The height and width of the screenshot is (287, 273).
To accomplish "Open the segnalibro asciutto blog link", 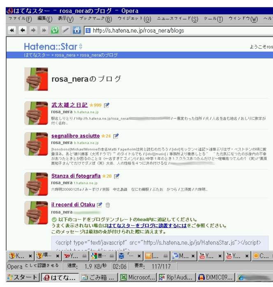I will (x=76, y=136).
